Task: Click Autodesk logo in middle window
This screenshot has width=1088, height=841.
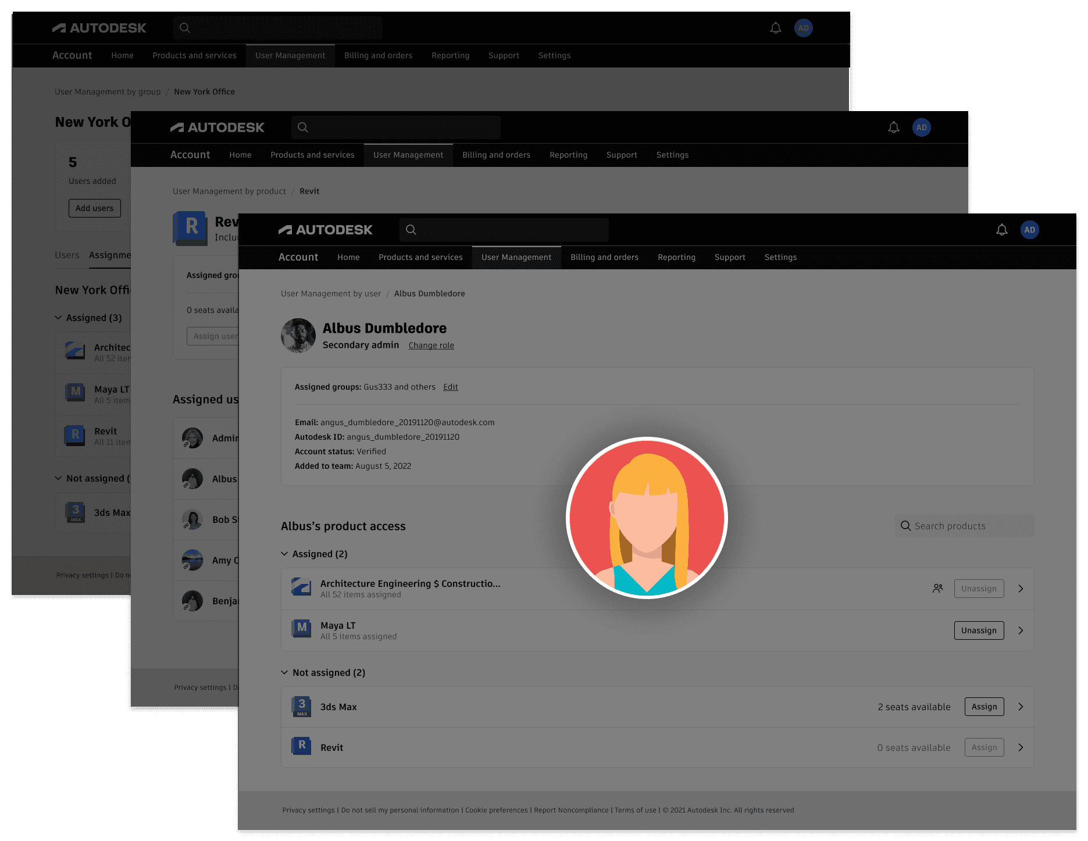Action: point(217,127)
